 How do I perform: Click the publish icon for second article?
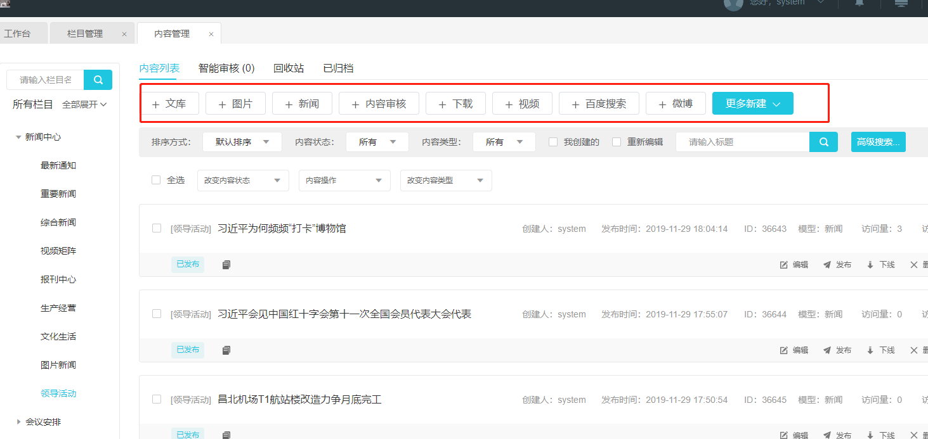[827, 350]
